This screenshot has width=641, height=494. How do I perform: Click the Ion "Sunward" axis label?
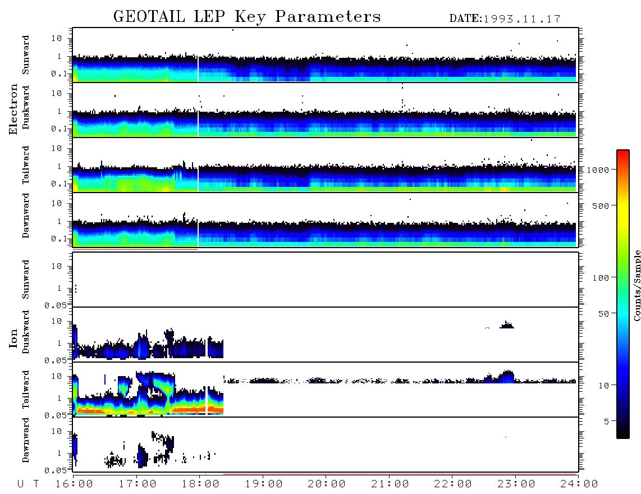click(x=25, y=280)
